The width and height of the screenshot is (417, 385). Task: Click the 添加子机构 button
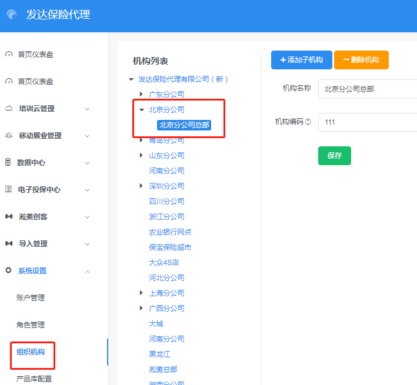click(x=301, y=60)
